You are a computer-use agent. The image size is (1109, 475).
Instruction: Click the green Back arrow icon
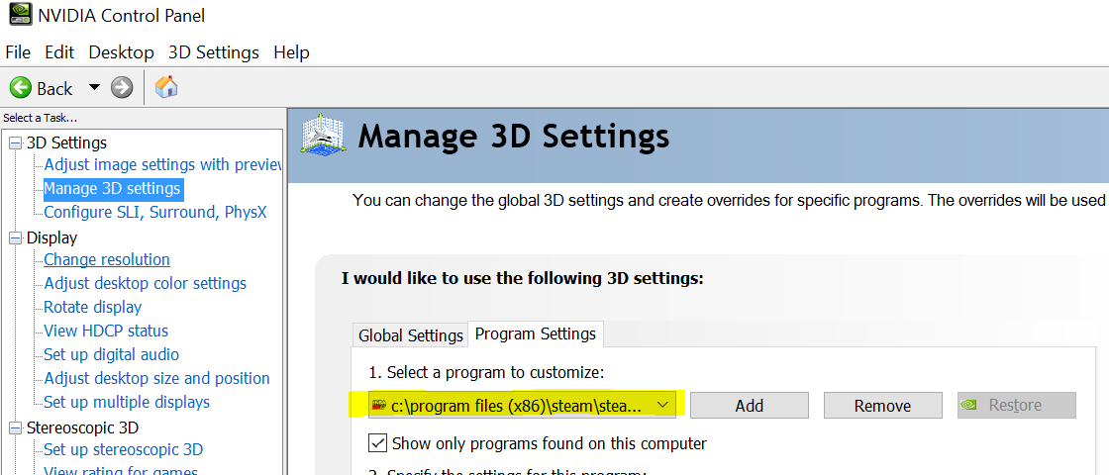click(21, 88)
